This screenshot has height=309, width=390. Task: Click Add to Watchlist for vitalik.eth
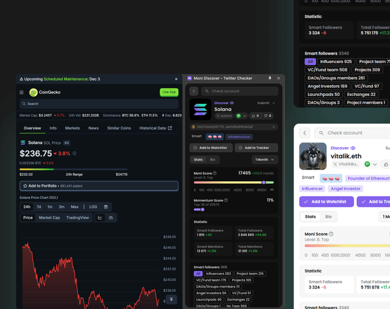[x=327, y=202]
